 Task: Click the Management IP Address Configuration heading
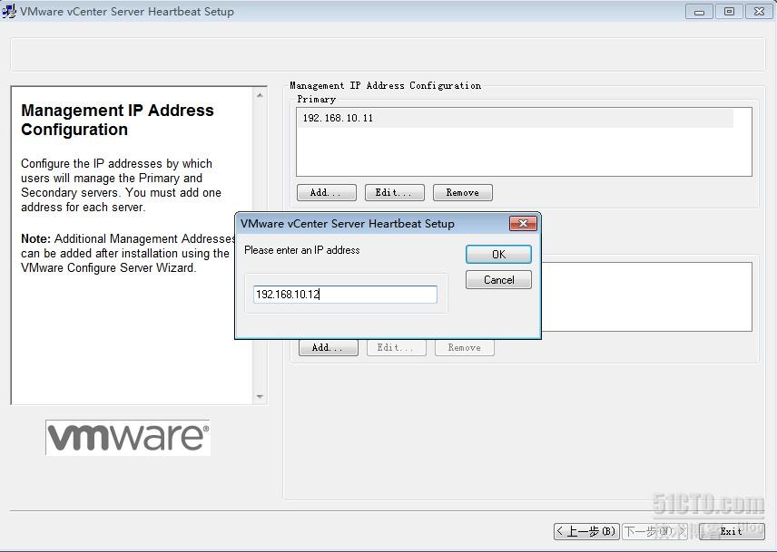(x=117, y=120)
